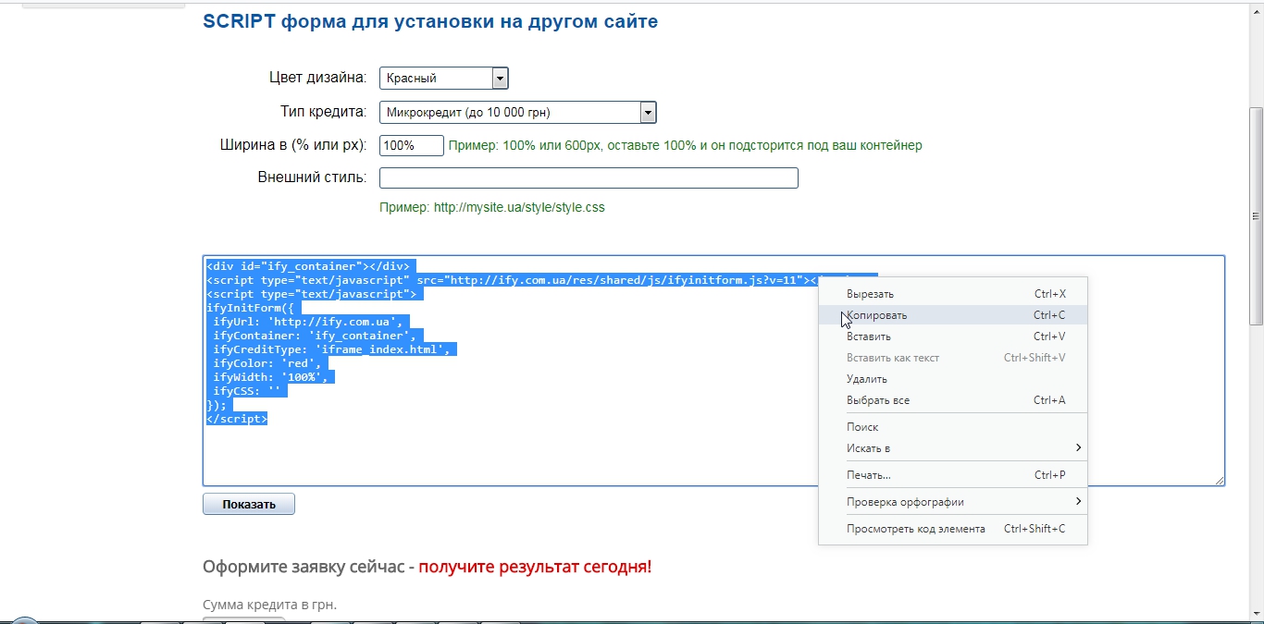Choose Вырезать from the context menu
Screen dimensions: 1264x624
[x=870, y=294]
